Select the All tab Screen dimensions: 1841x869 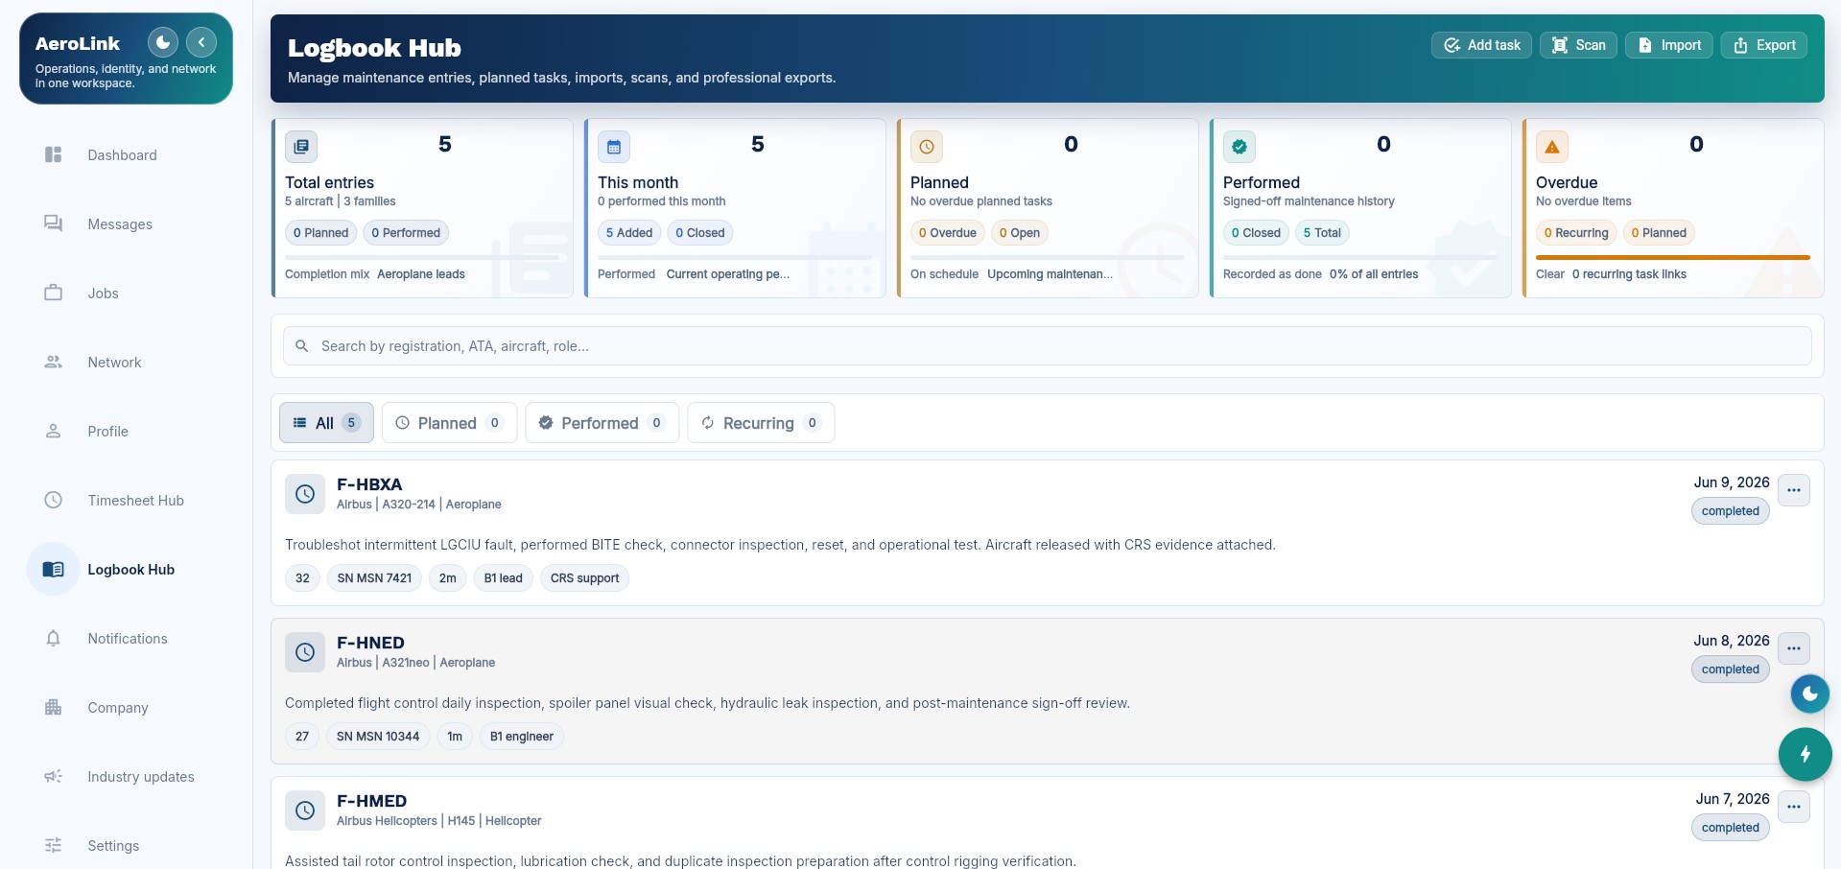click(x=326, y=423)
